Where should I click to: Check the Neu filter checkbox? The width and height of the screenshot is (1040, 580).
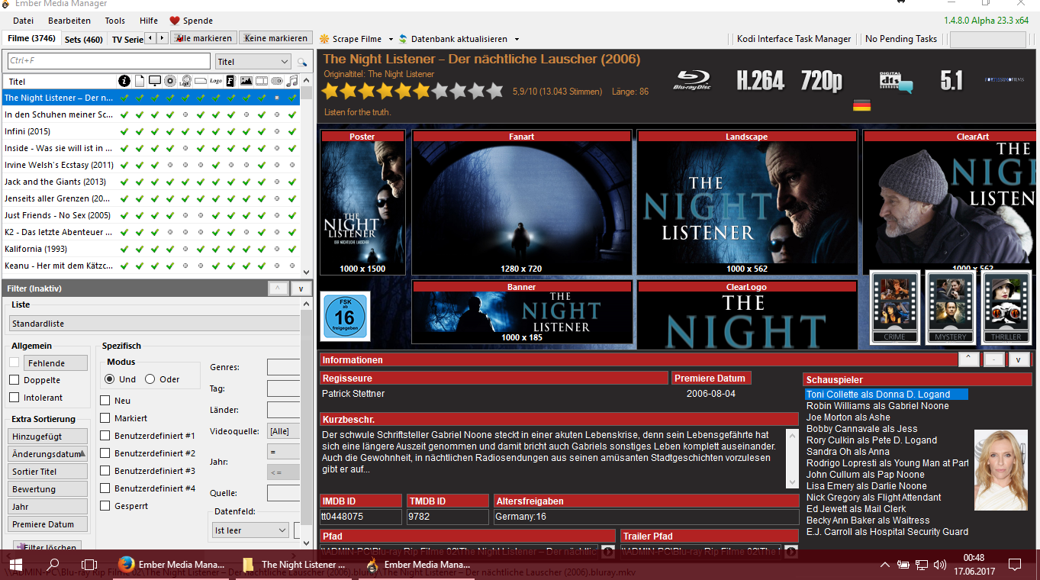[x=105, y=401]
